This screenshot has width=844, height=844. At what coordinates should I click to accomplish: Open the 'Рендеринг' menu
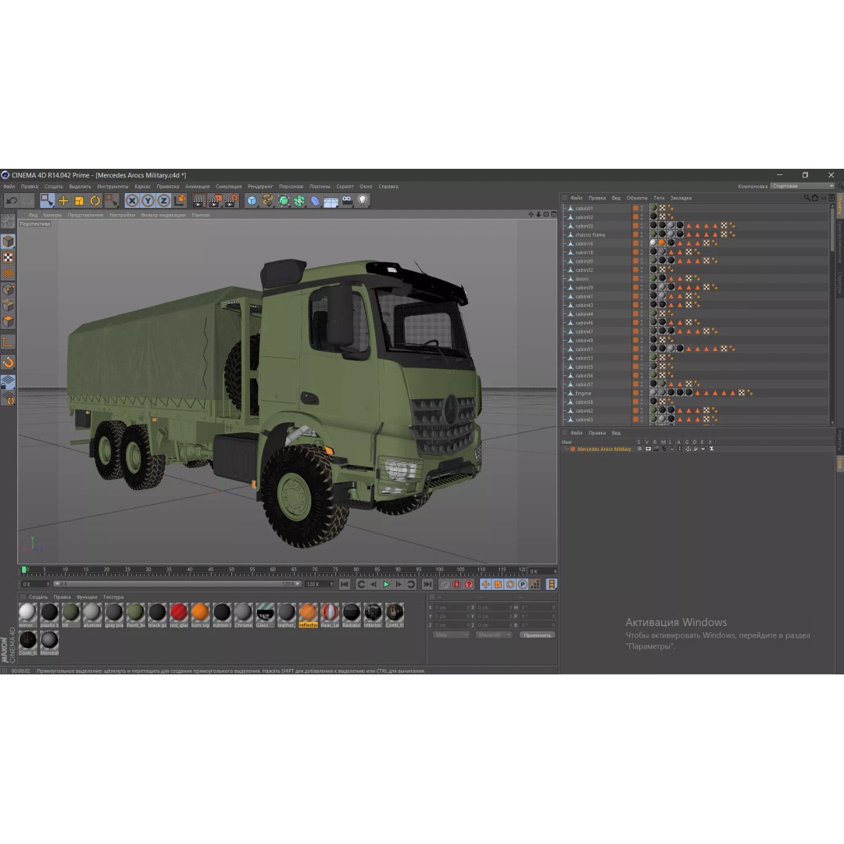(x=260, y=187)
